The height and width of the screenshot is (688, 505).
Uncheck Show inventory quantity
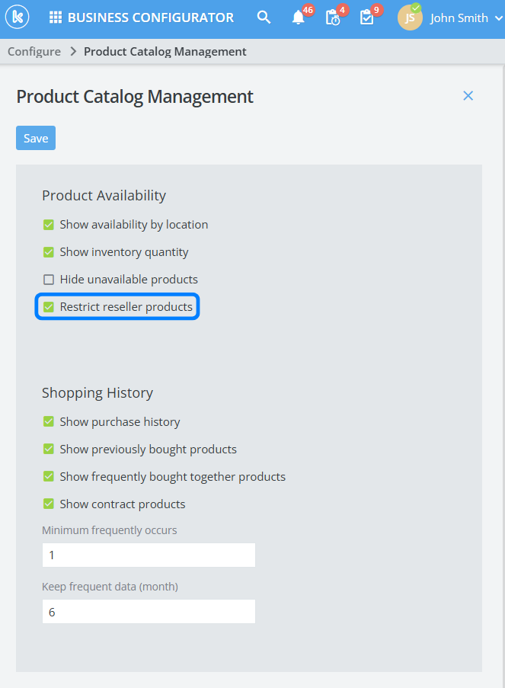tap(49, 252)
